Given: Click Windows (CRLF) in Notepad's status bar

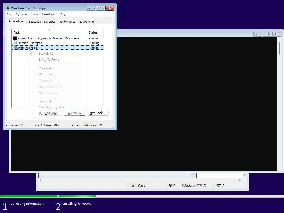Looking at the screenshot, I should click(x=194, y=186).
